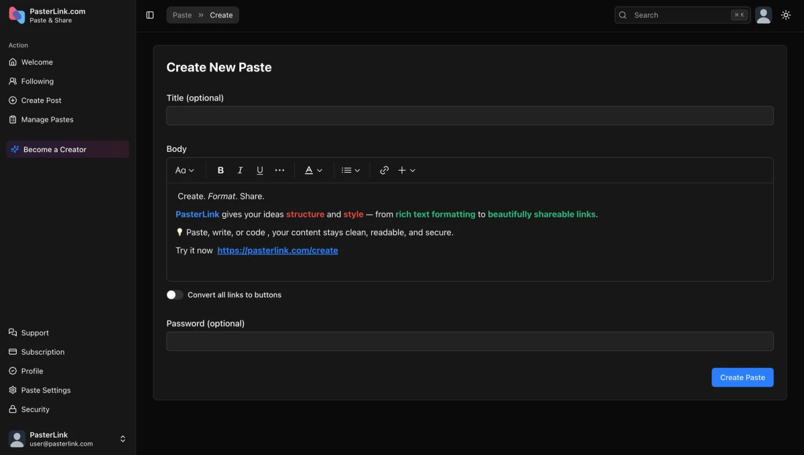Click the Create breadcrumb

pyautogui.click(x=221, y=15)
